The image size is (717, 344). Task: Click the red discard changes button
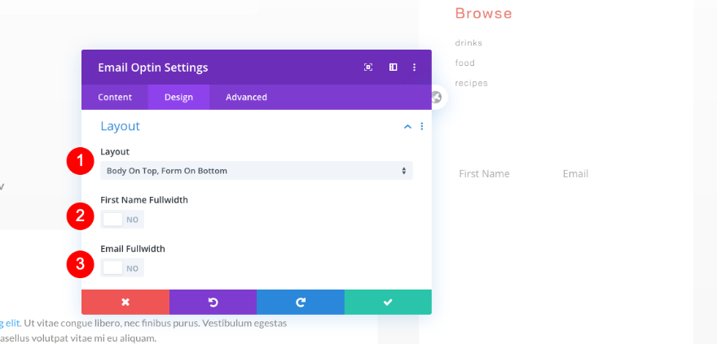125,302
